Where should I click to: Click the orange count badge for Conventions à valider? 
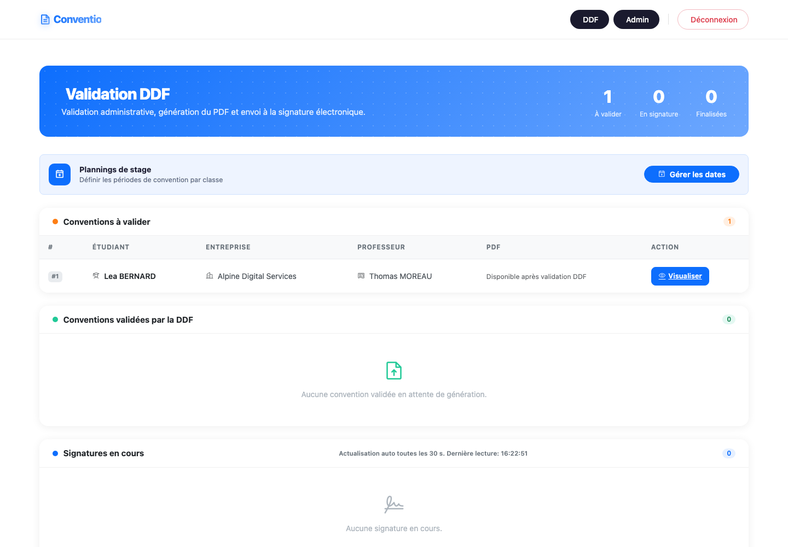coord(729,222)
